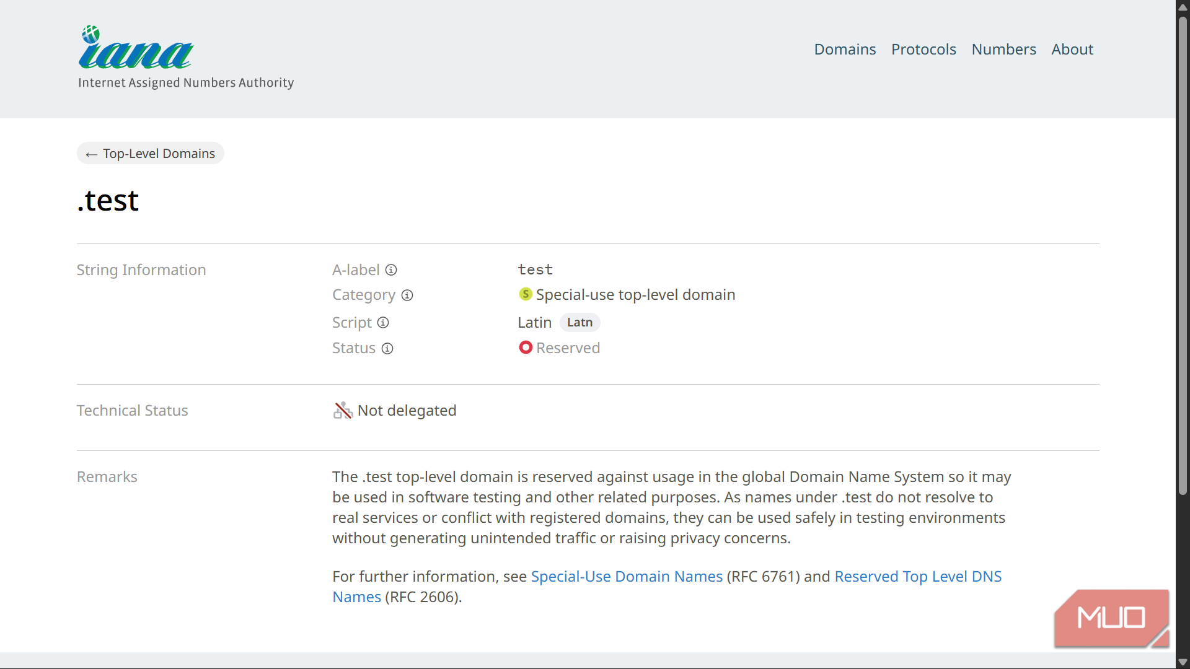Open the Protocols menu
1190x669 pixels.
click(x=923, y=50)
